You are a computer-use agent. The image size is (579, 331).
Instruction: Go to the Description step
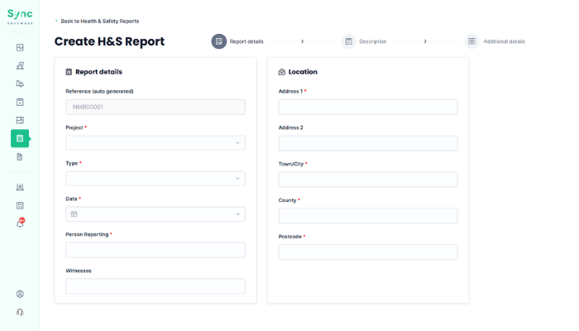[365, 41]
